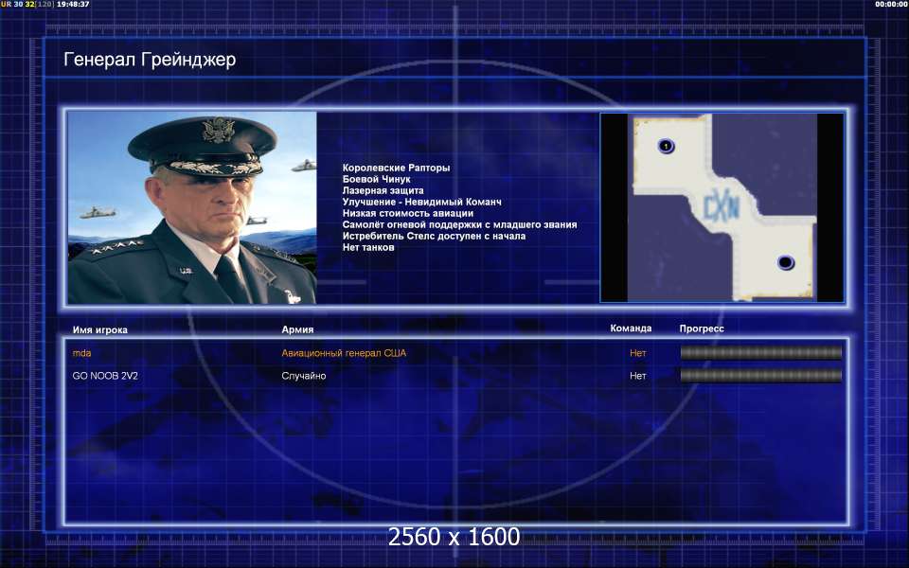
Task: Click mda's loading progress bar
Action: (760, 353)
